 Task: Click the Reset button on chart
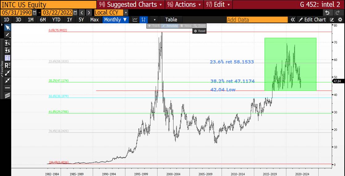click(x=199, y=31)
